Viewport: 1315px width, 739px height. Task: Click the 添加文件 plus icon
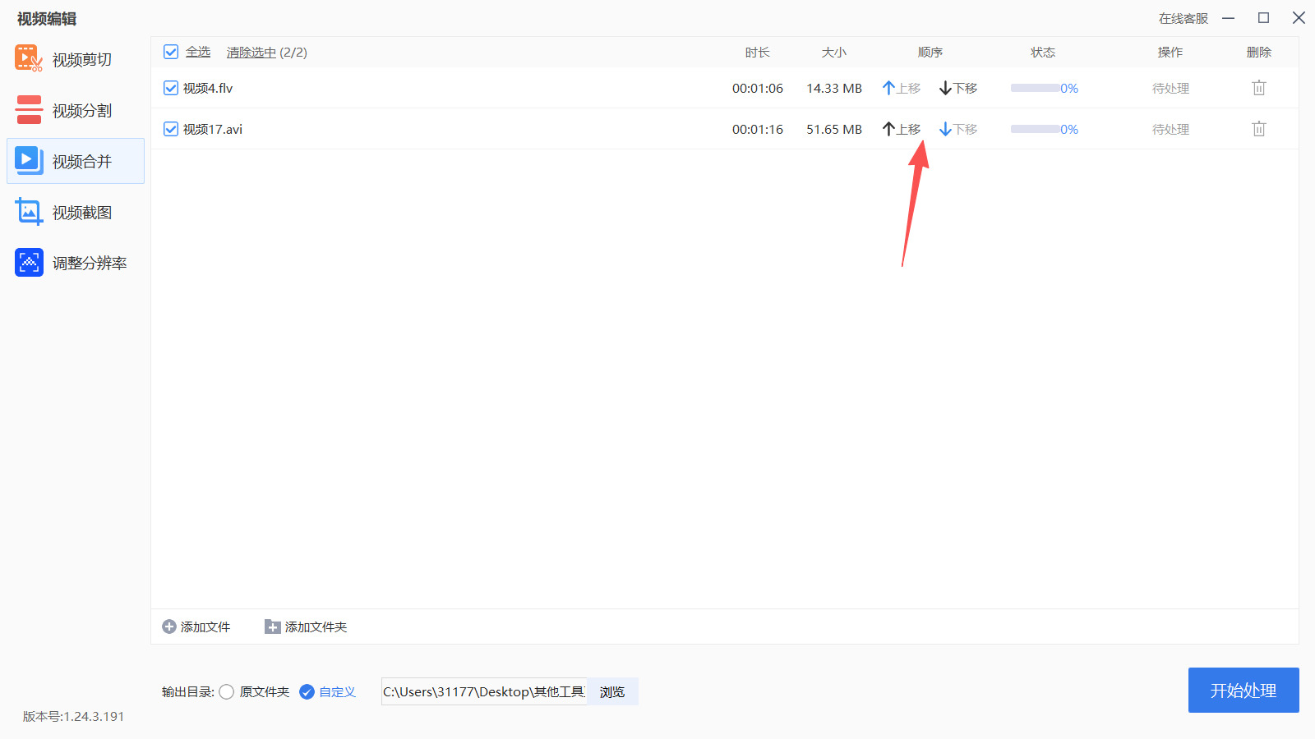click(169, 627)
